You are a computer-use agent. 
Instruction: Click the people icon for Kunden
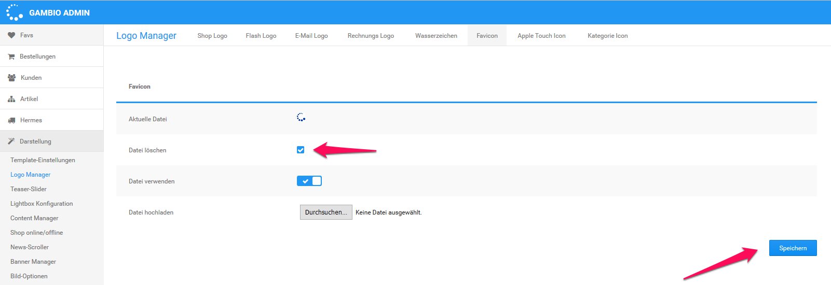tap(11, 78)
